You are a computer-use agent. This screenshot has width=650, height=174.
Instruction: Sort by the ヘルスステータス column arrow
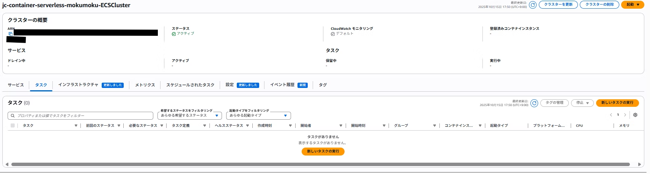click(247, 126)
